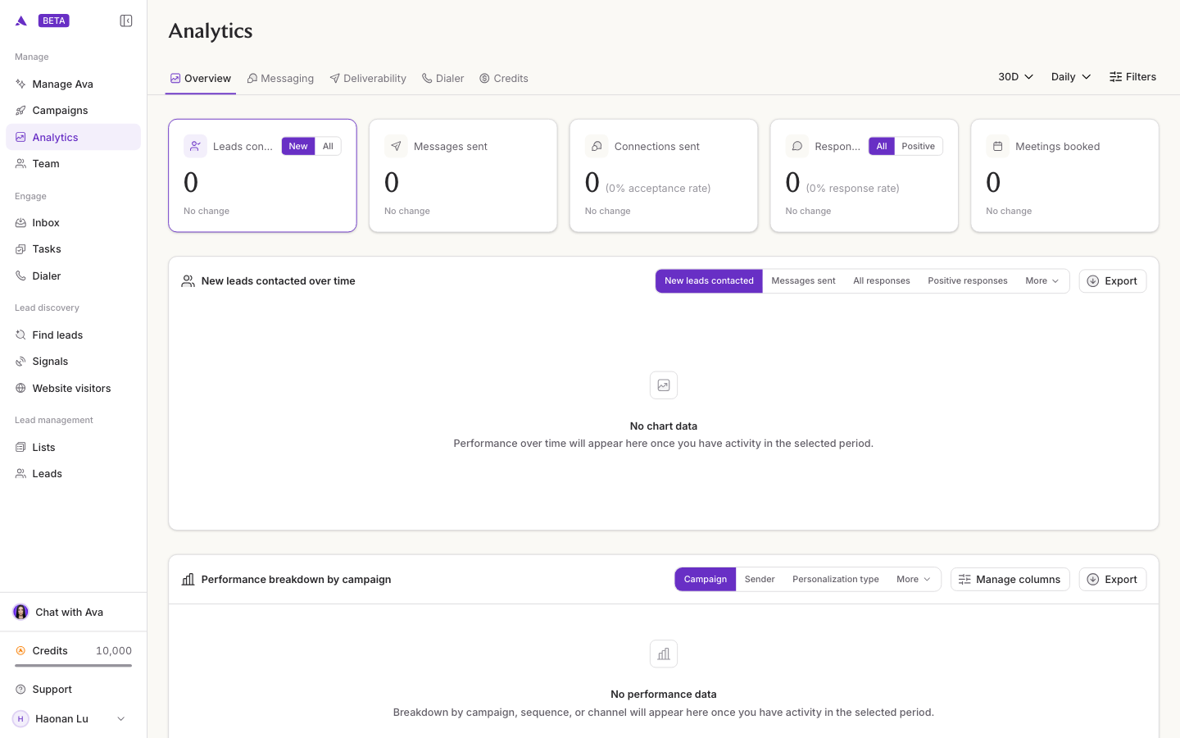Click Export button for leads chart
This screenshot has width=1180, height=738.
[1112, 281]
